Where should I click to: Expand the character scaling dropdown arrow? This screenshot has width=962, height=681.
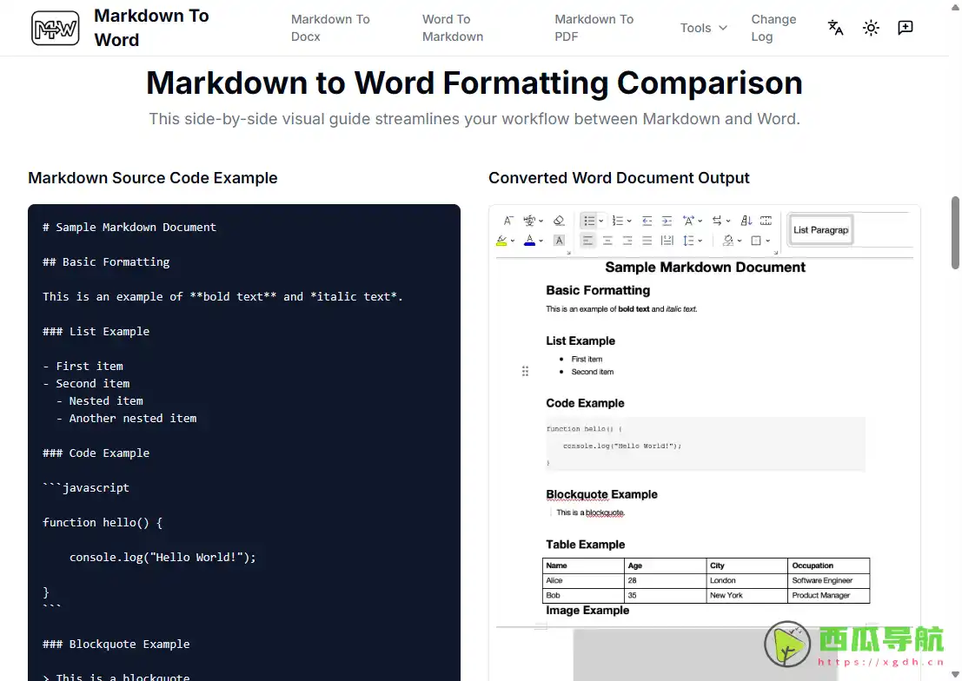point(700,221)
